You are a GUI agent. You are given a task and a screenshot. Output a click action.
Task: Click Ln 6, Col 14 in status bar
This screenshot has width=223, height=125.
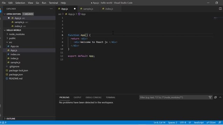160,123
